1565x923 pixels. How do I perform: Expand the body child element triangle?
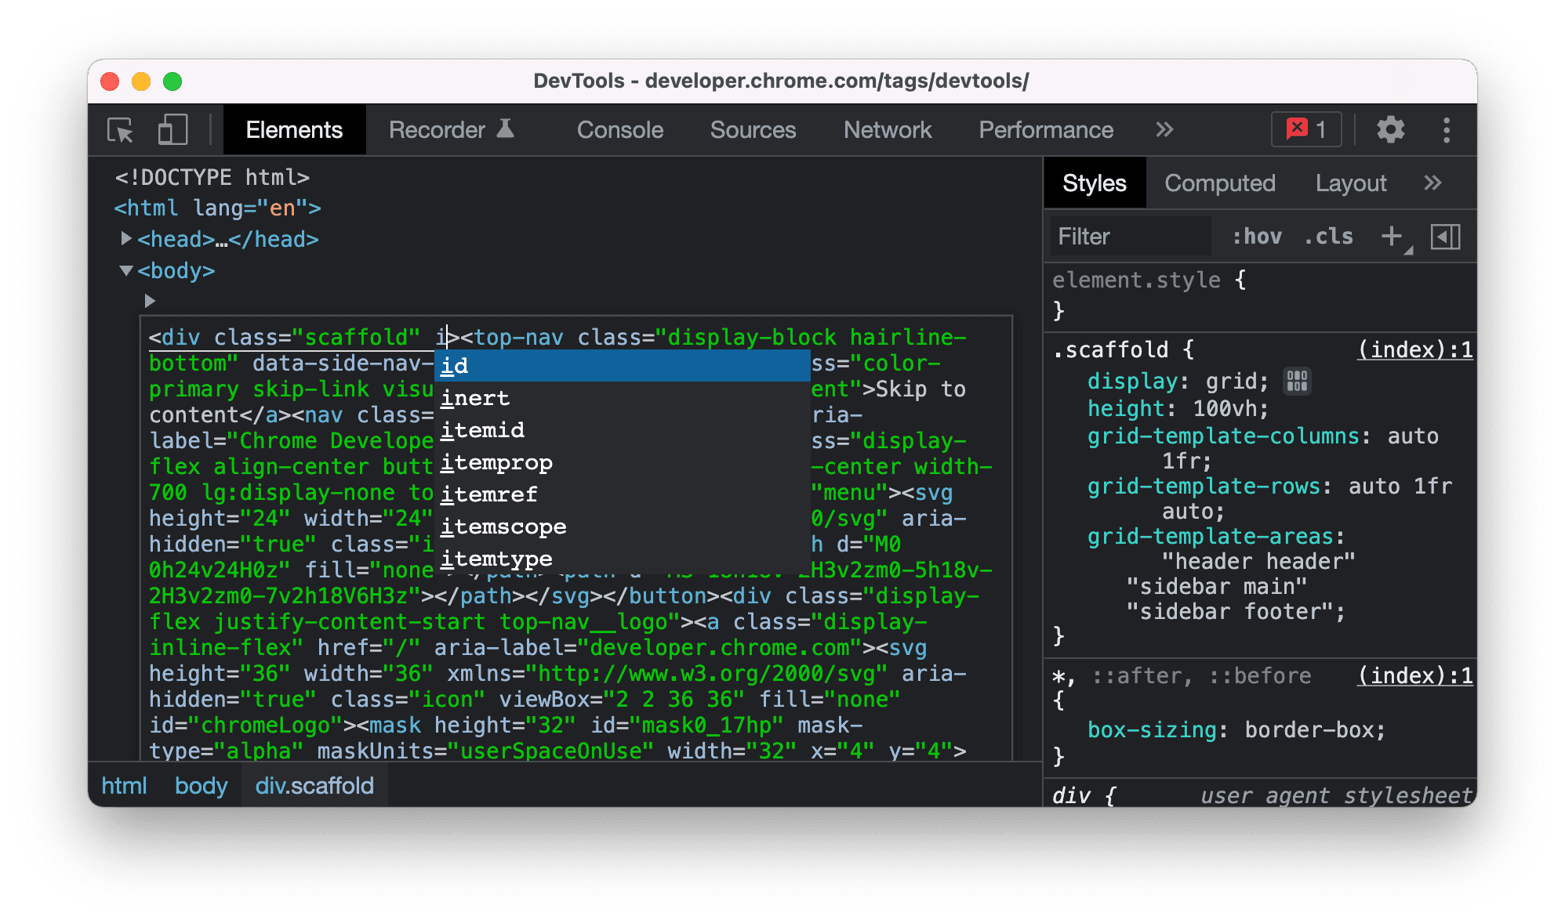tap(144, 297)
